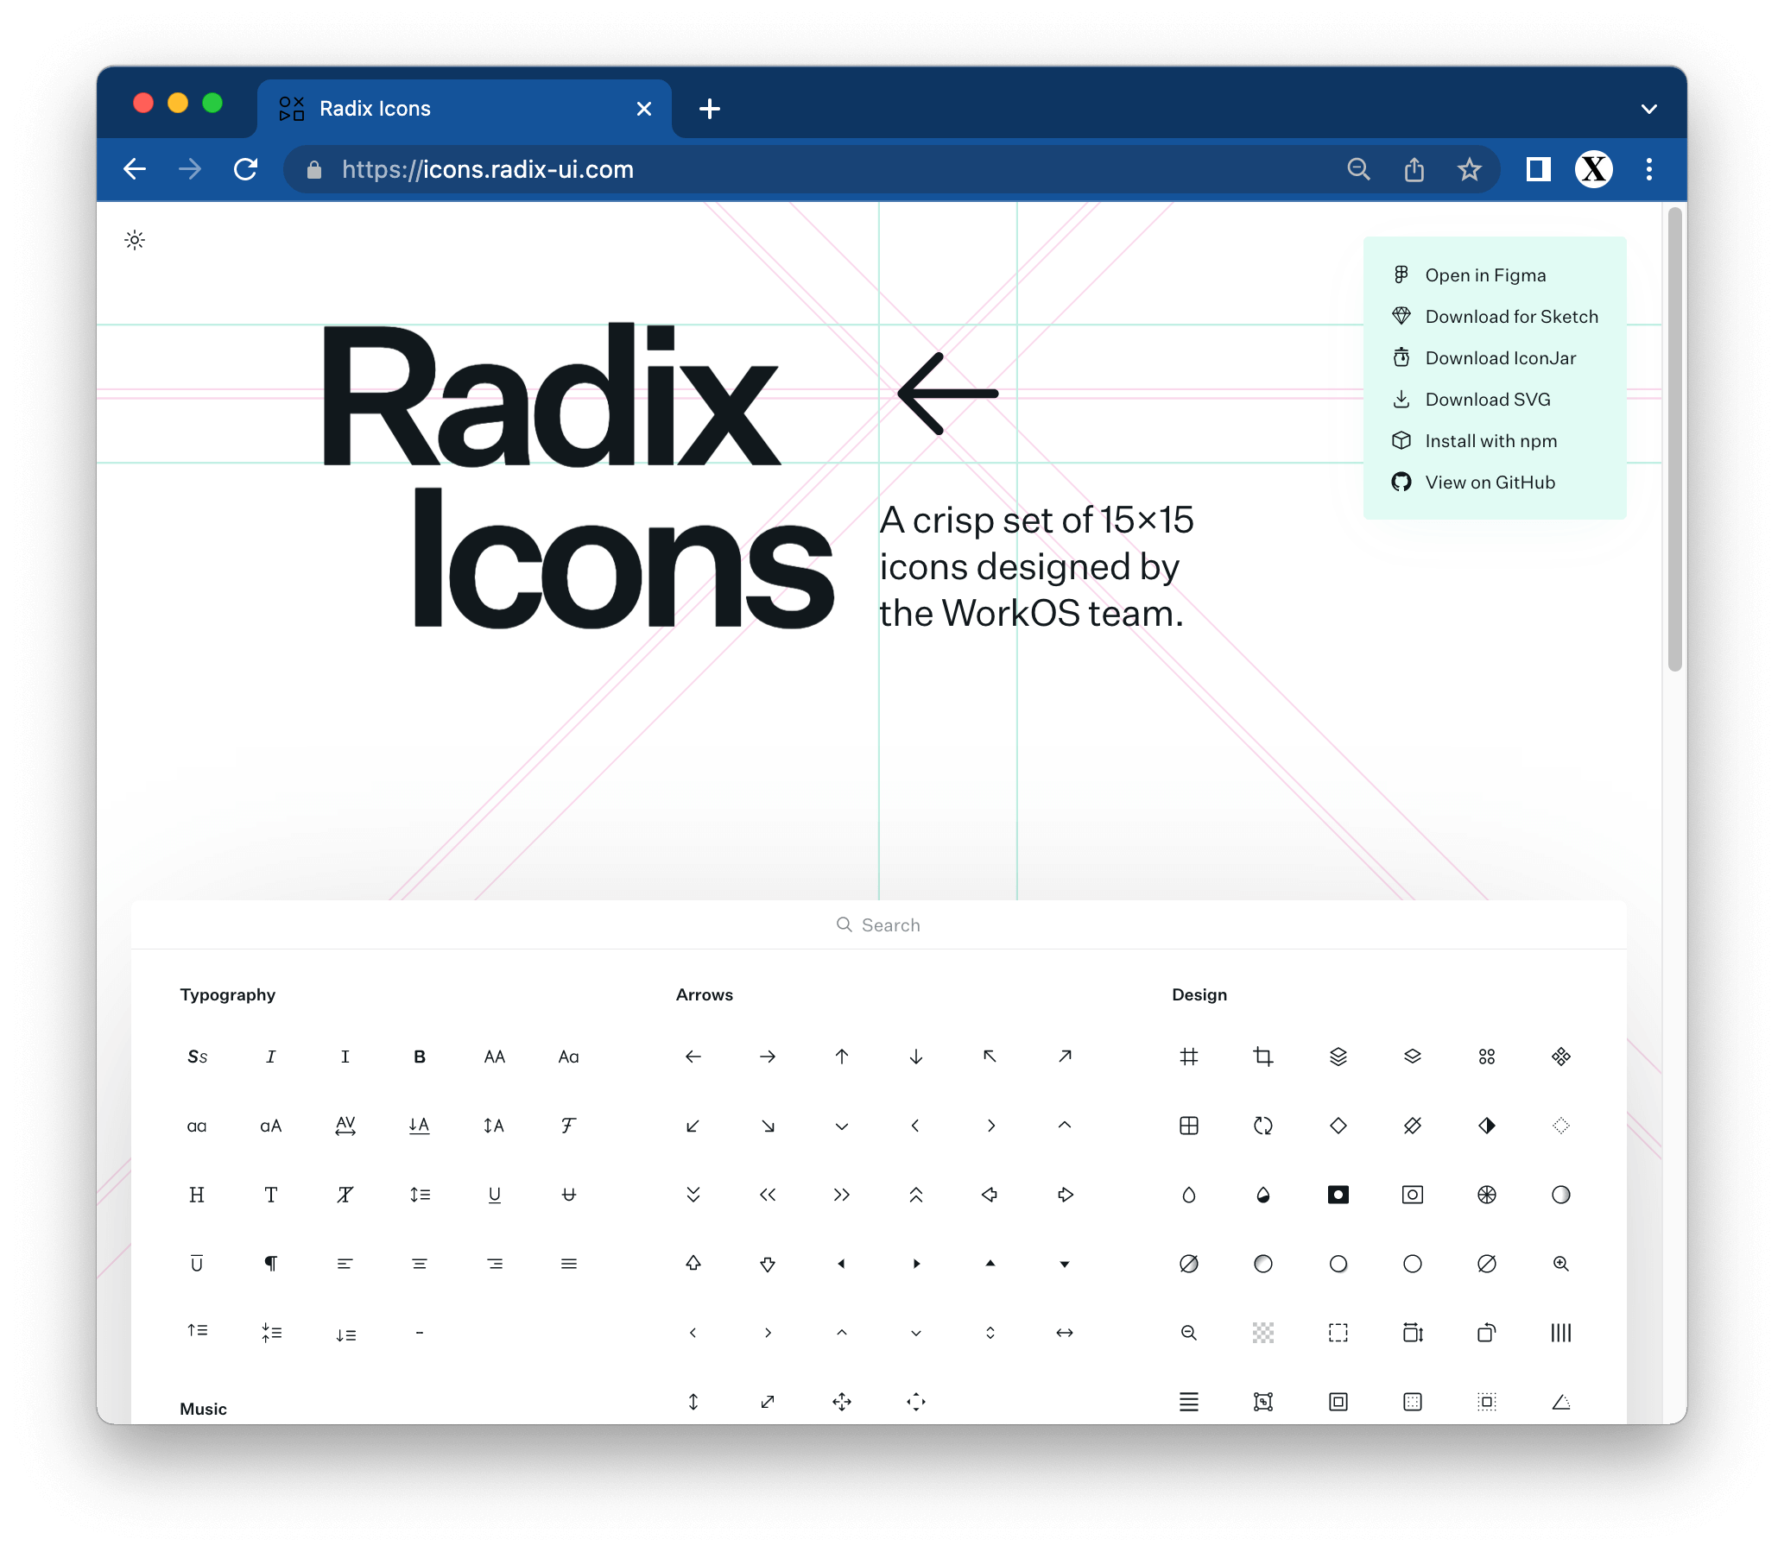The width and height of the screenshot is (1784, 1552).
Task: Open the browser side panel icon
Action: pyautogui.click(x=1540, y=170)
